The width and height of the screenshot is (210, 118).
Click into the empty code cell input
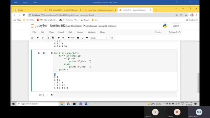[x=115, y=95]
